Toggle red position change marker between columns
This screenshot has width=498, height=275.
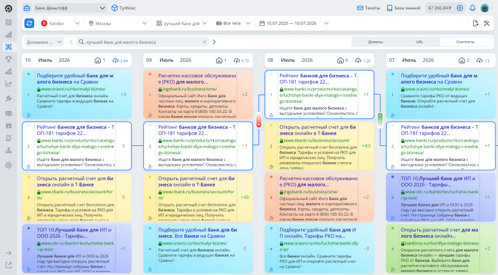pyautogui.click(x=259, y=120)
